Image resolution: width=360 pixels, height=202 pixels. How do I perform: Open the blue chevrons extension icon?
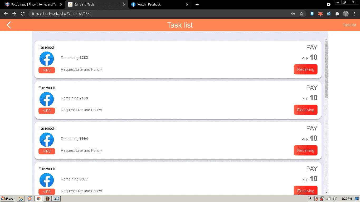(329, 14)
